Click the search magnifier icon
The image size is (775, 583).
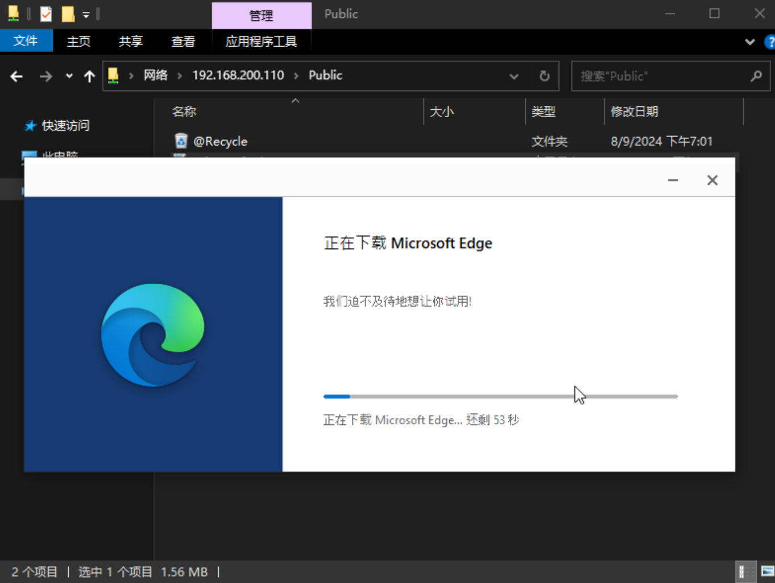click(x=756, y=76)
